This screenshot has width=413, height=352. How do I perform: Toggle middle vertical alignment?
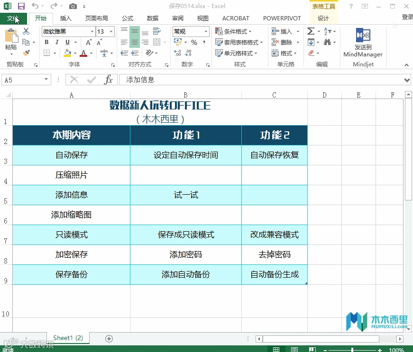tap(135, 32)
